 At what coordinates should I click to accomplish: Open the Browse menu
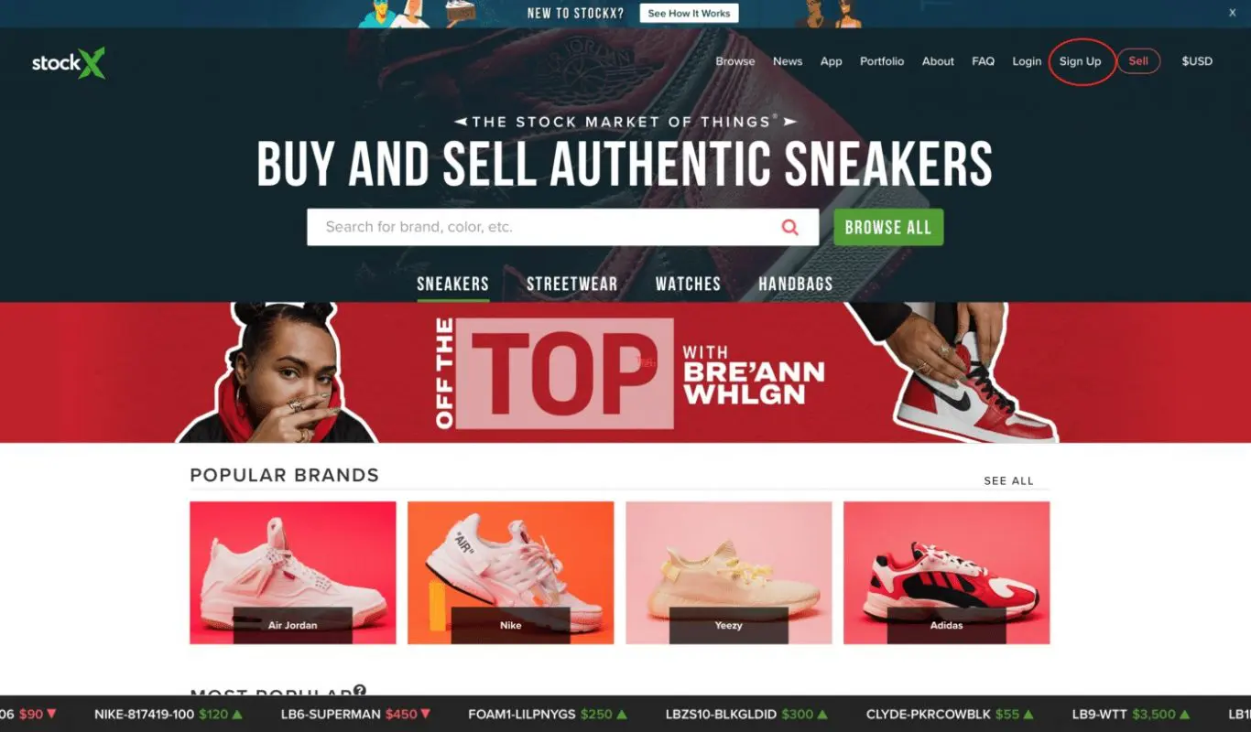coord(735,61)
